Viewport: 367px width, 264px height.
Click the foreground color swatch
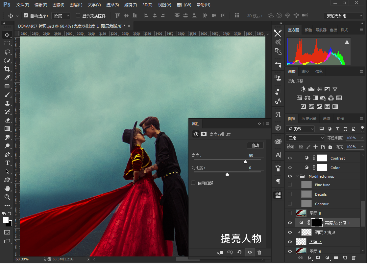coord(5,220)
